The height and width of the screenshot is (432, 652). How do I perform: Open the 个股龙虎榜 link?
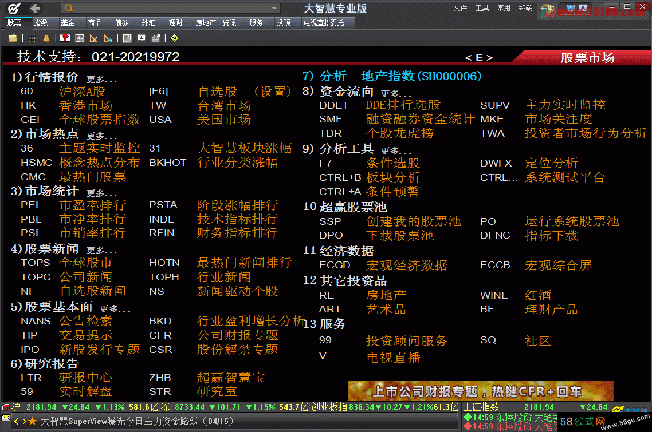399,133
